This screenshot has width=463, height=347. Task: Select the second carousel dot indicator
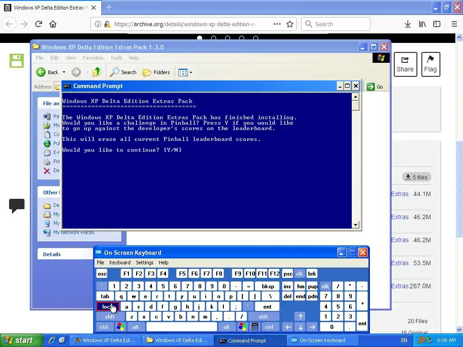pyautogui.click(x=213, y=38)
